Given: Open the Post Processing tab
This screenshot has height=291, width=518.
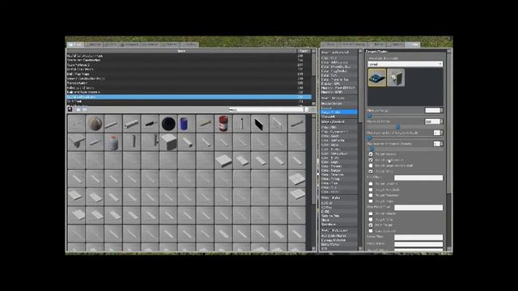Looking at the screenshot, I should (x=353, y=44).
